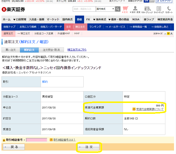The width and height of the screenshot is (176, 154).
Task: Open the 確定拠出年金 tab
Action: point(165,19)
